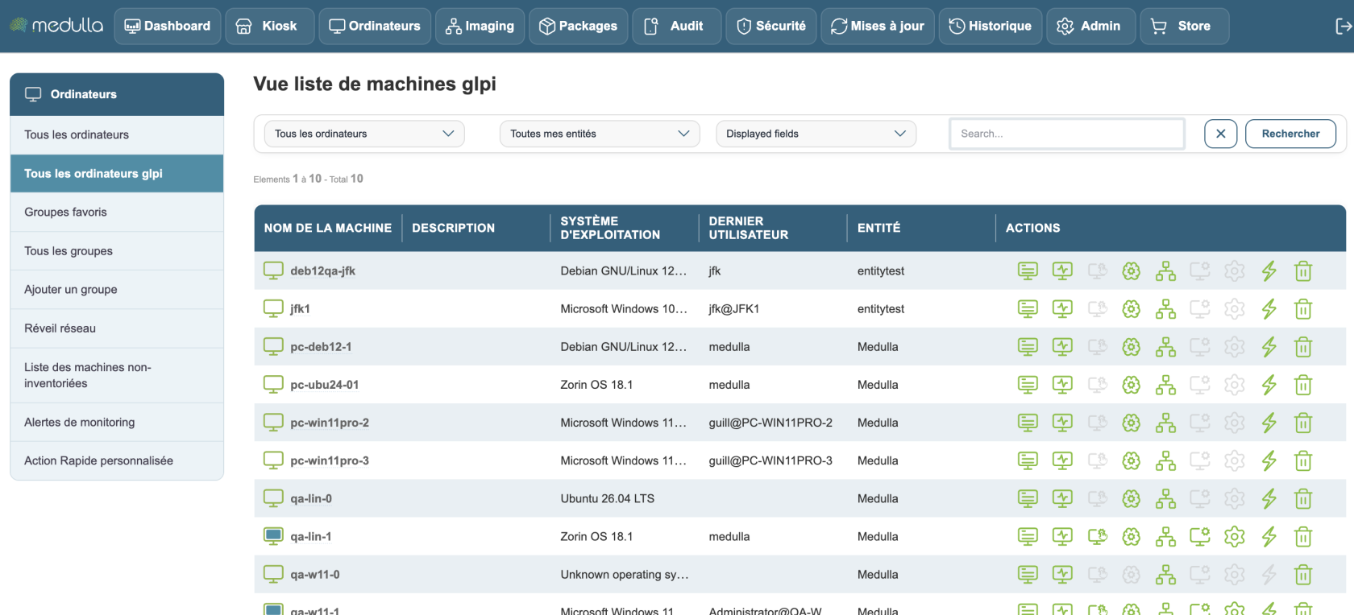Click the logout icon in top bar
This screenshot has height=615, width=1354.
(1343, 27)
